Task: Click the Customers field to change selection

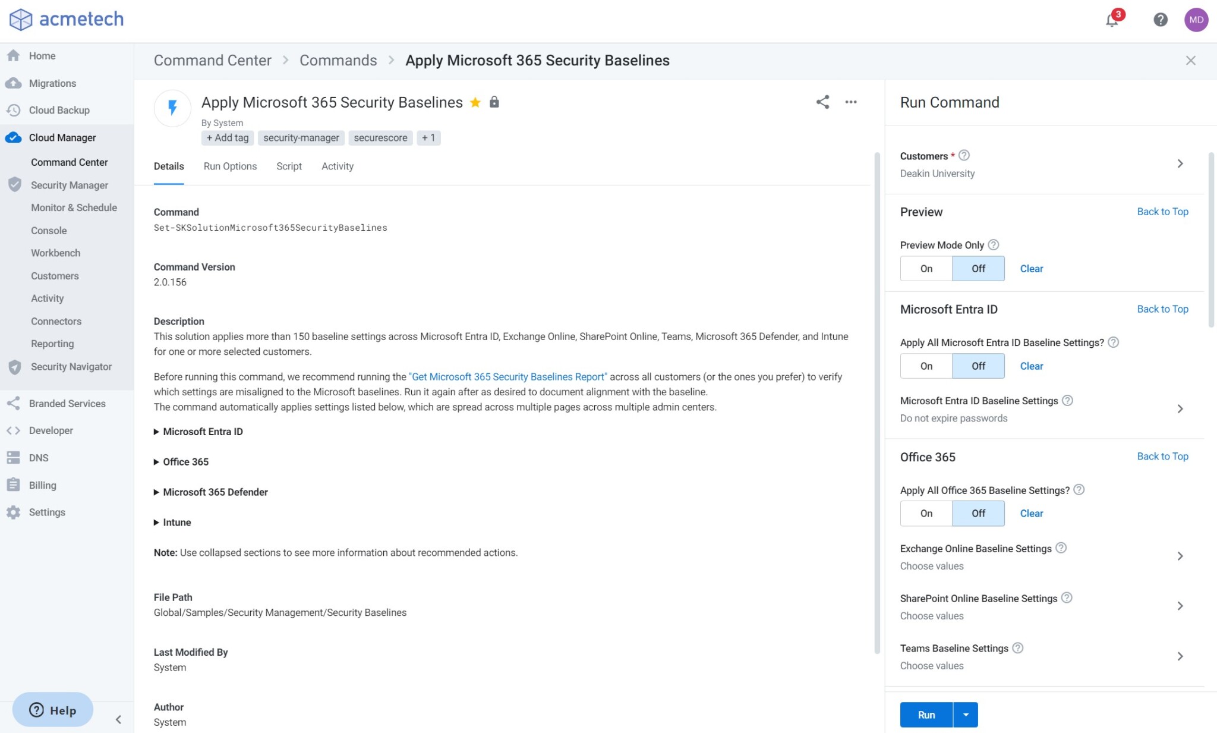Action: click(x=1042, y=164)
